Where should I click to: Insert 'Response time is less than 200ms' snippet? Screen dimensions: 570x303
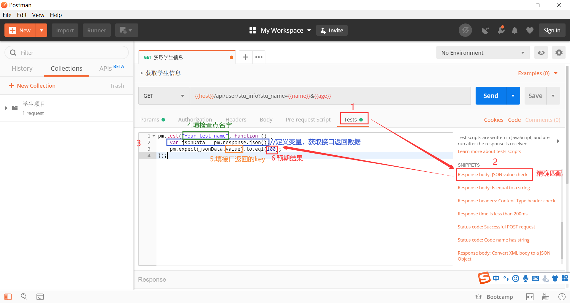[493, 214]
